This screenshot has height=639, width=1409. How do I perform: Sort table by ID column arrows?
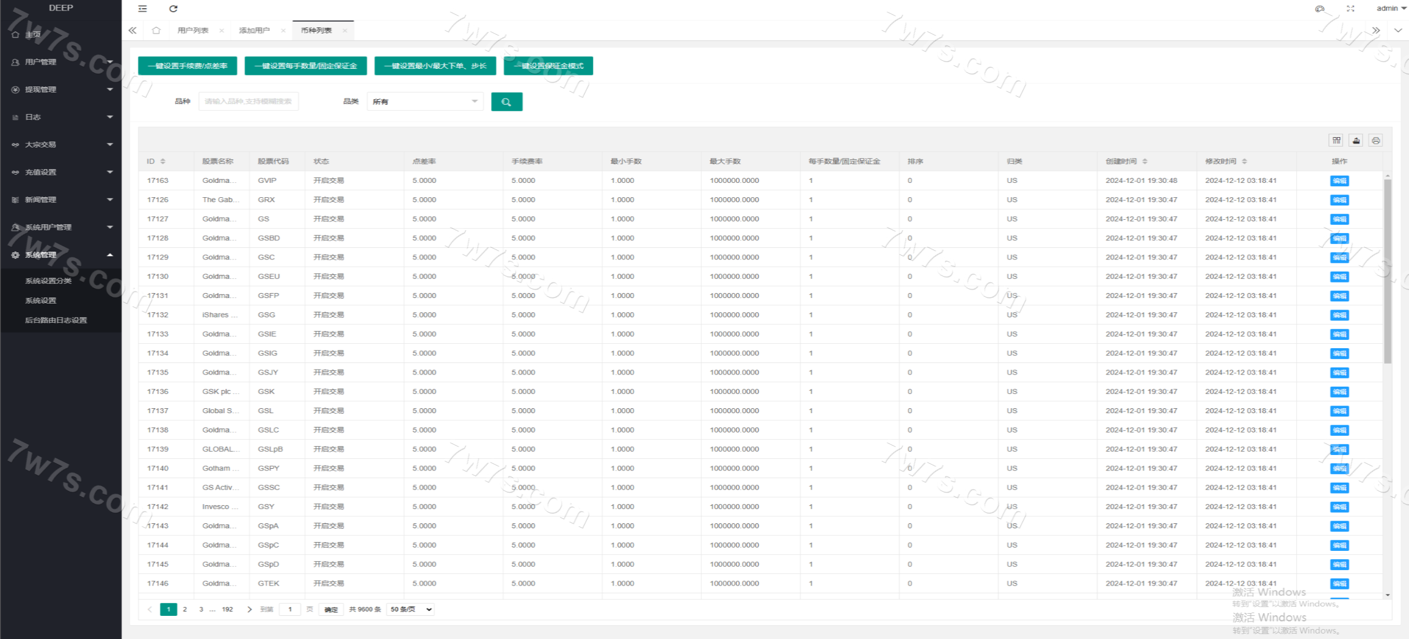(x=163, y=161)
